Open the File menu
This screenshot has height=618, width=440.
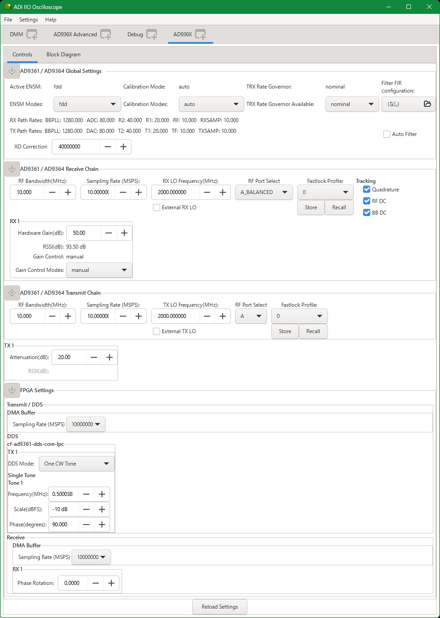(8, 20)
